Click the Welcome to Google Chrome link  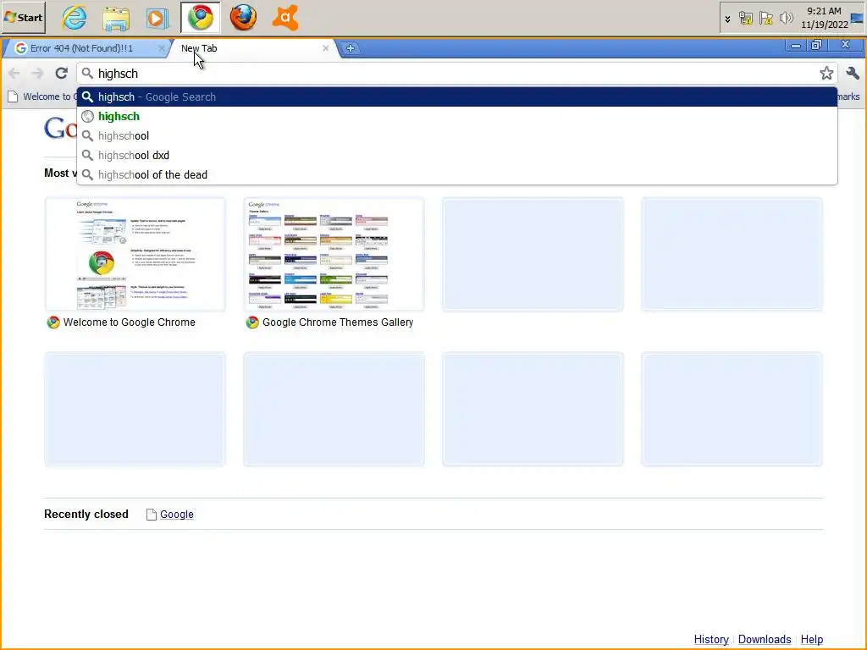tap(129, 322)
